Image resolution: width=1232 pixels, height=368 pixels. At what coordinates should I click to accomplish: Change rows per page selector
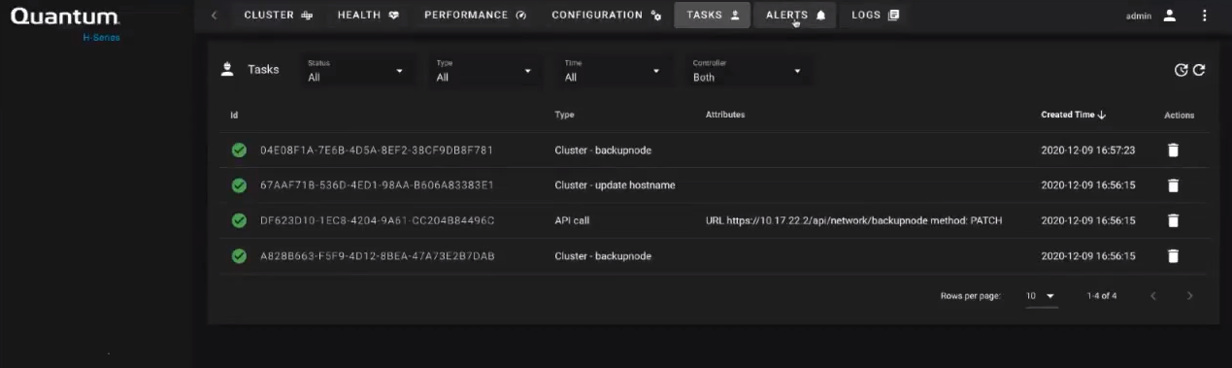coord(1041,296)
